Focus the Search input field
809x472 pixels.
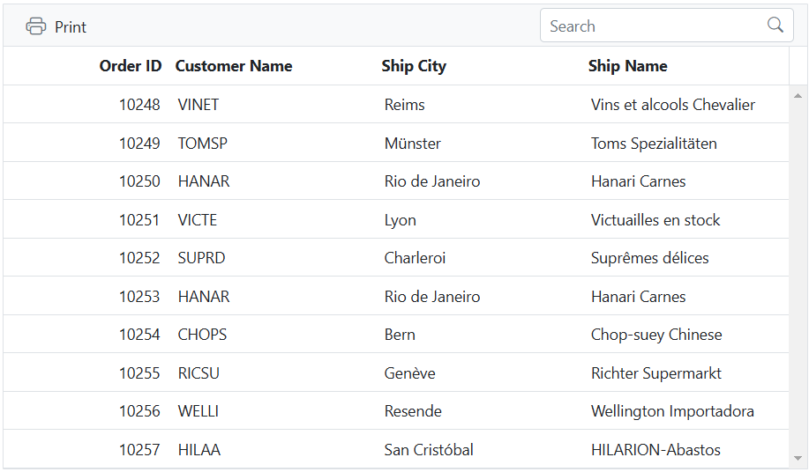653,26
